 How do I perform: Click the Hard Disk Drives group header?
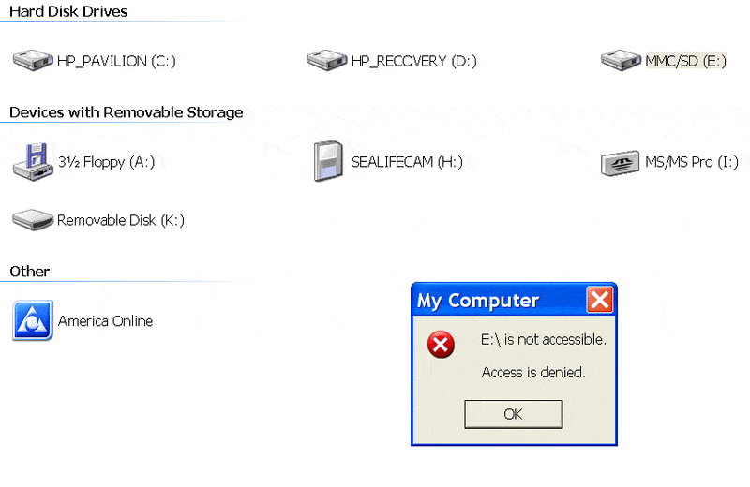click(68, 11)
